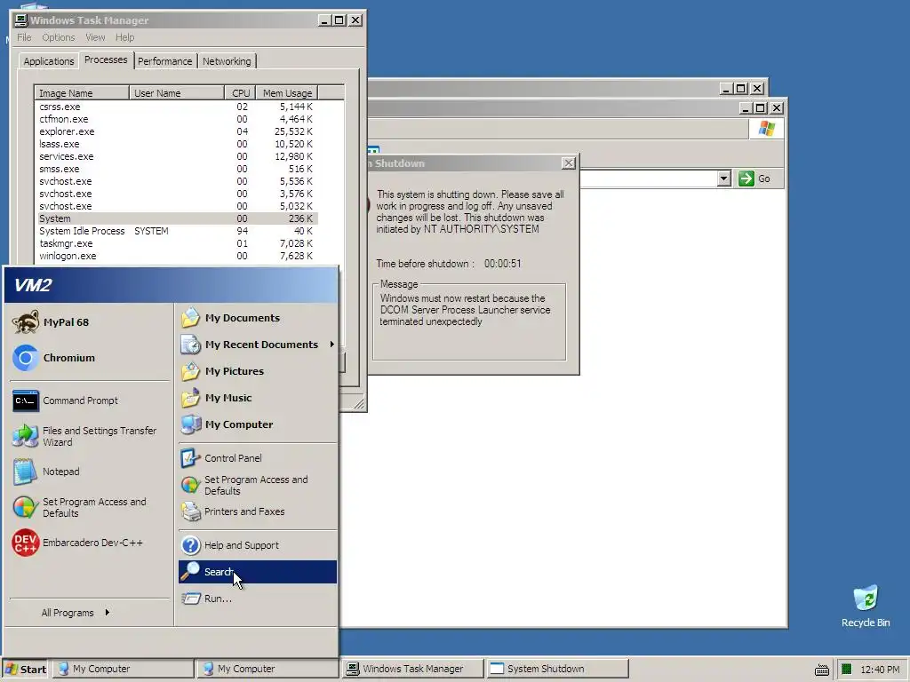Close the System Shutdown dialog
910x682 pixels.
pos(569,163)
